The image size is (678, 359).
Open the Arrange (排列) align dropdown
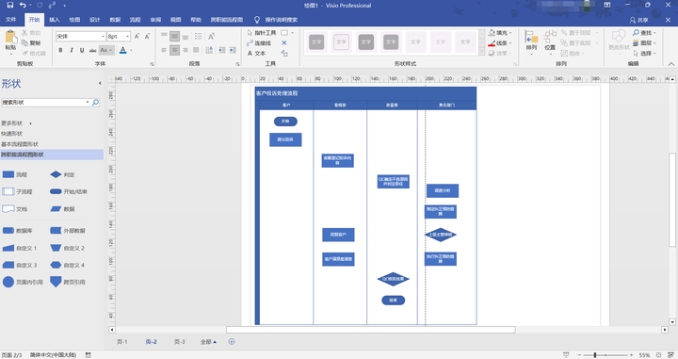click(x=531, y=41)
